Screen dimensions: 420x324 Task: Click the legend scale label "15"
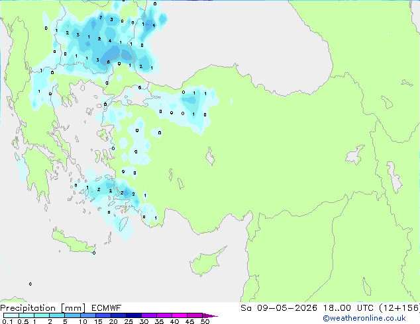(x=98, y=321)
